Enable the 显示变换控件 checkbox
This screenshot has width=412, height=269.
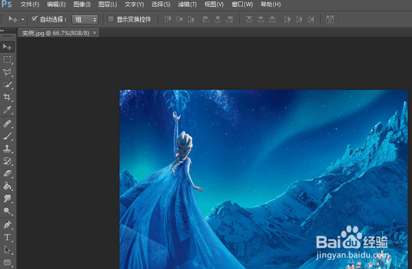(x=111, y=19)
